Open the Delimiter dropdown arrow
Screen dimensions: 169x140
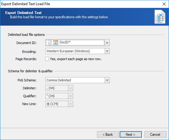pyautogui.click(x=71, y=88)
